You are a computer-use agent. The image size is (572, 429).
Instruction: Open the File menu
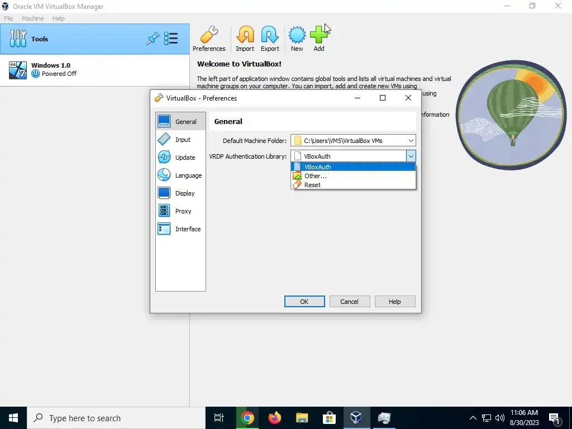[x=8, y=18]
